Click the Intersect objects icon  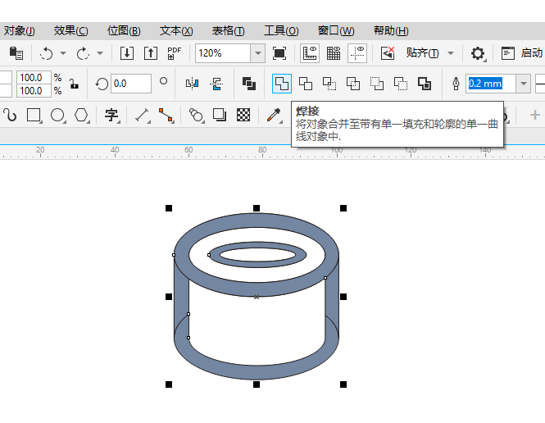pos(329,84)
